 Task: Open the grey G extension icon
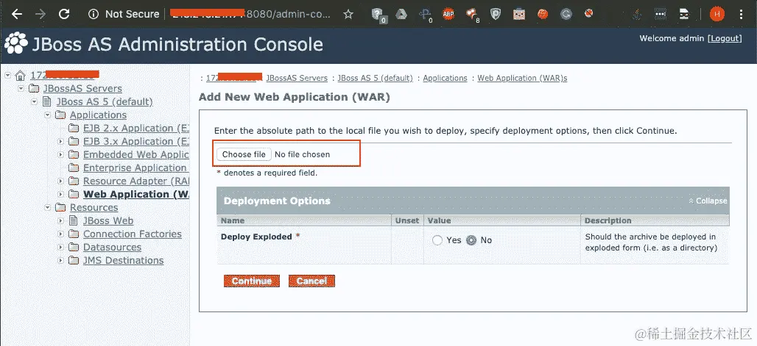[566, 15]
